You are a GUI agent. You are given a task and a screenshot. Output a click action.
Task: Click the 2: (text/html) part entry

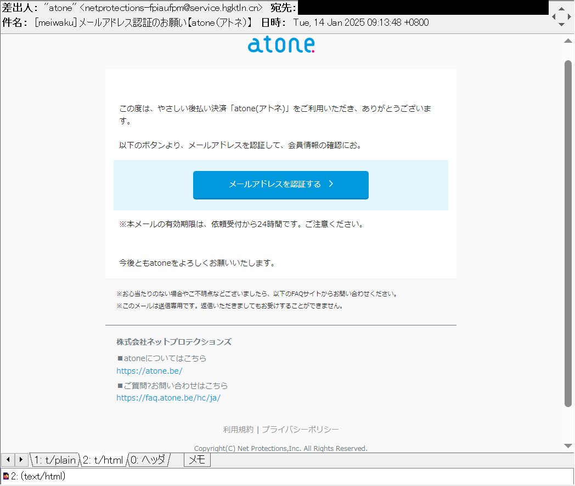click(38, 476)
